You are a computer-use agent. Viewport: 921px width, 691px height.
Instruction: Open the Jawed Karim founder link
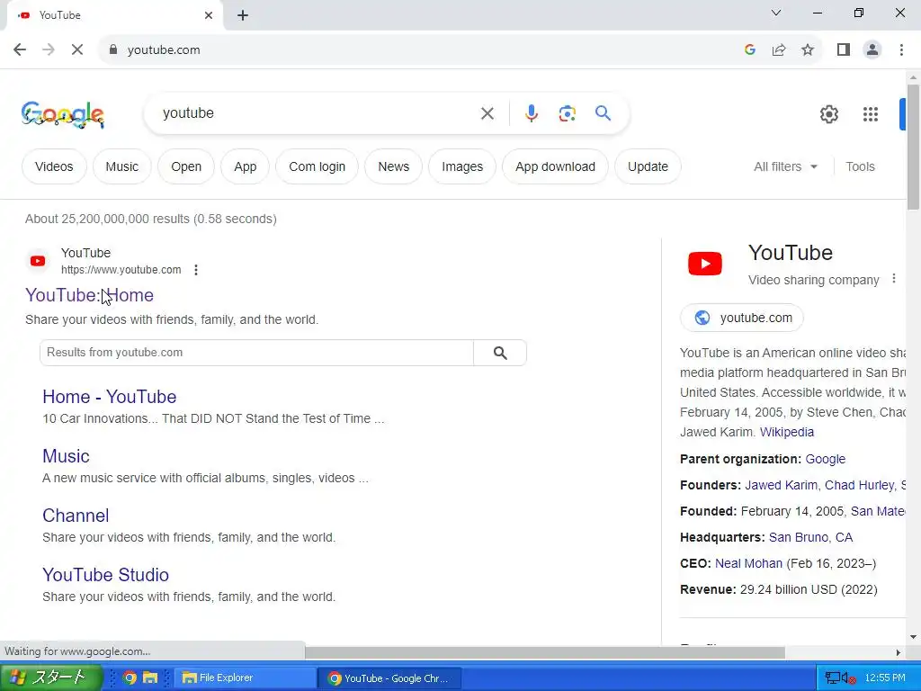[781, 485]
